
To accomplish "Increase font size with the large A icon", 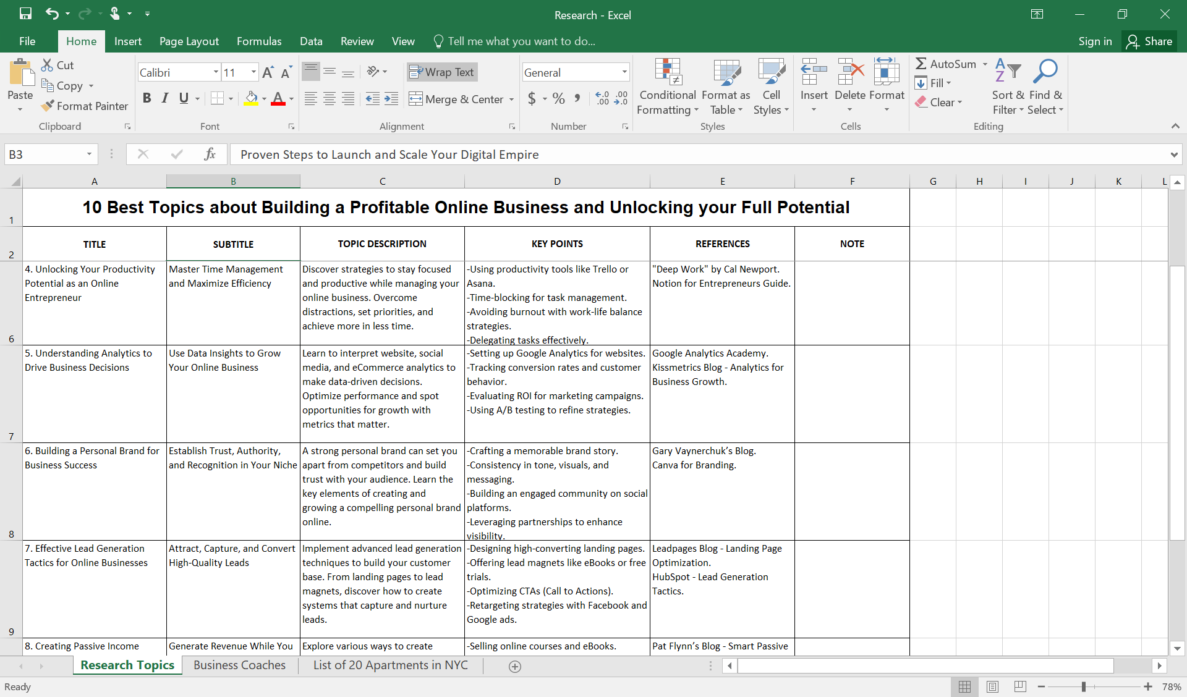I will pyautogui.click(x=268, y=72).
